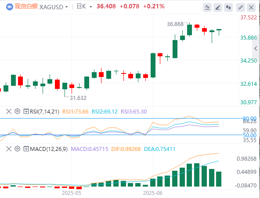This screenshot has width=260, height=198.
Task: Remove the RSI indicator panel
Action: pos(9,111)
